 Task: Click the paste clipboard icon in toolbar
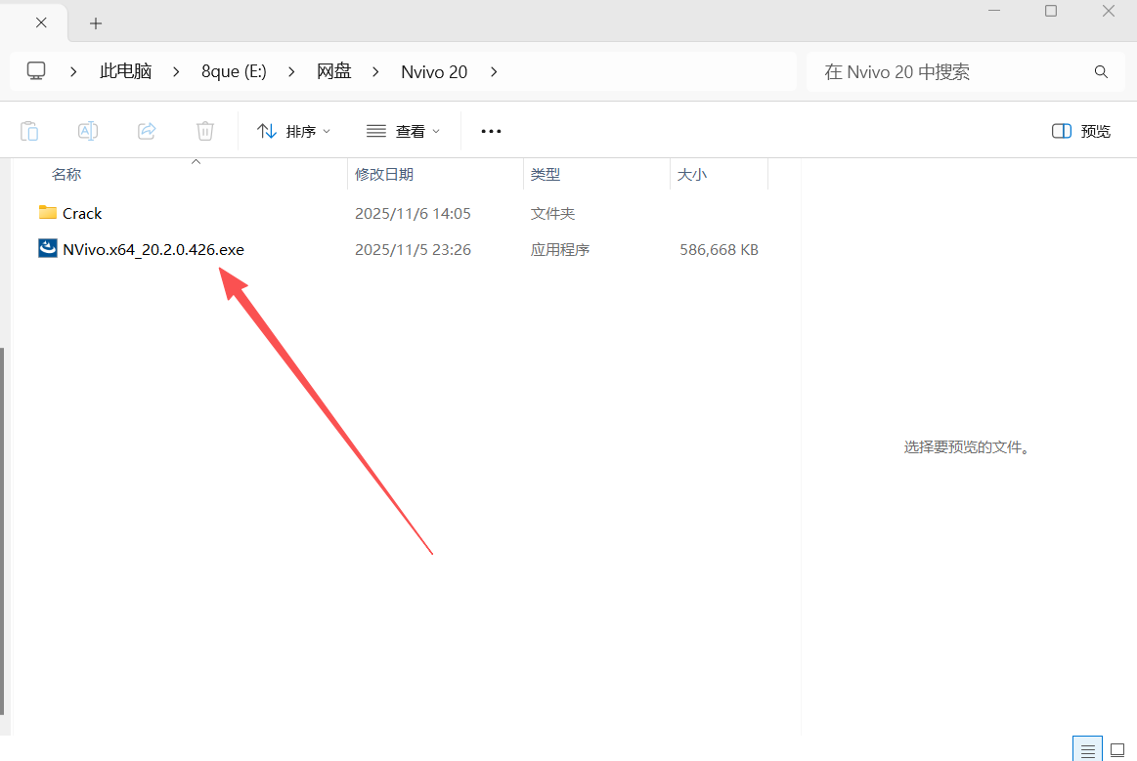(x=29, y=131)
